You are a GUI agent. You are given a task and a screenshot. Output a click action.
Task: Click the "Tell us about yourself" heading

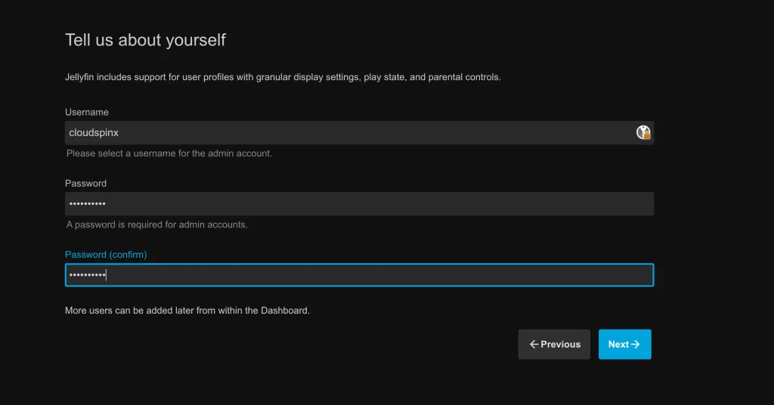[145, 40]
